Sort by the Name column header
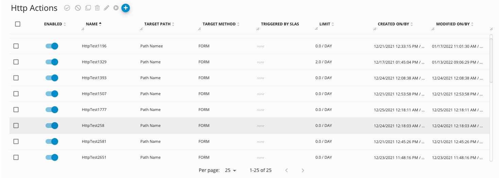Viewport: 499px width, 178px height. pyautogui.click(x=92, y=24)
